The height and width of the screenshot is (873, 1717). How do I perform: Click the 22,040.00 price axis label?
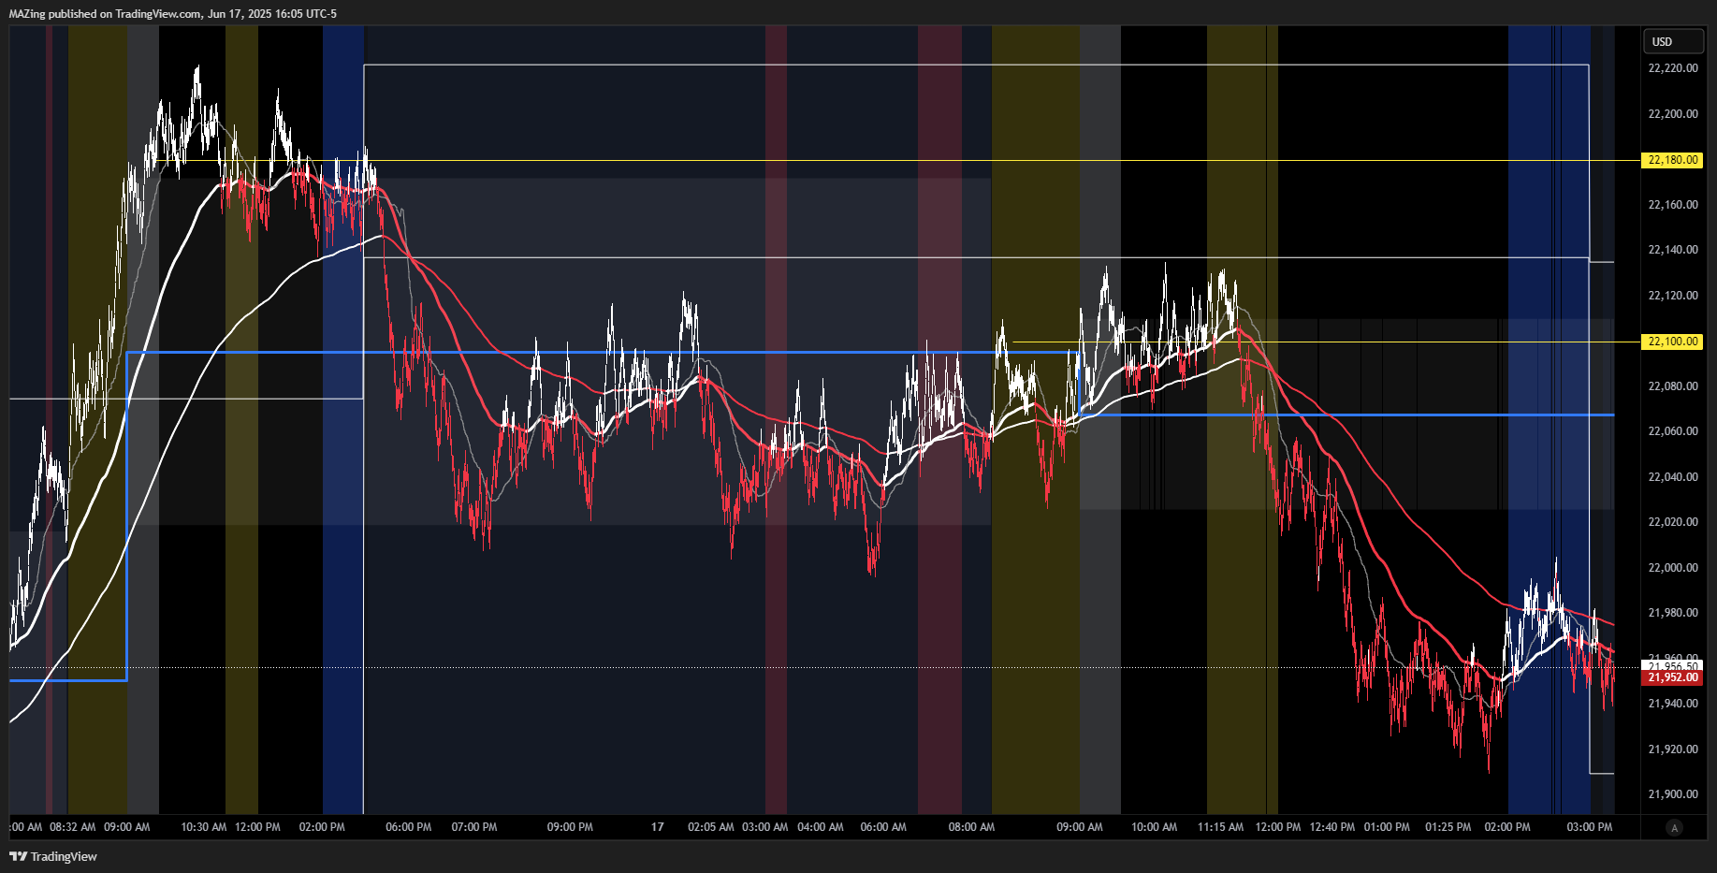(1673, 477)
